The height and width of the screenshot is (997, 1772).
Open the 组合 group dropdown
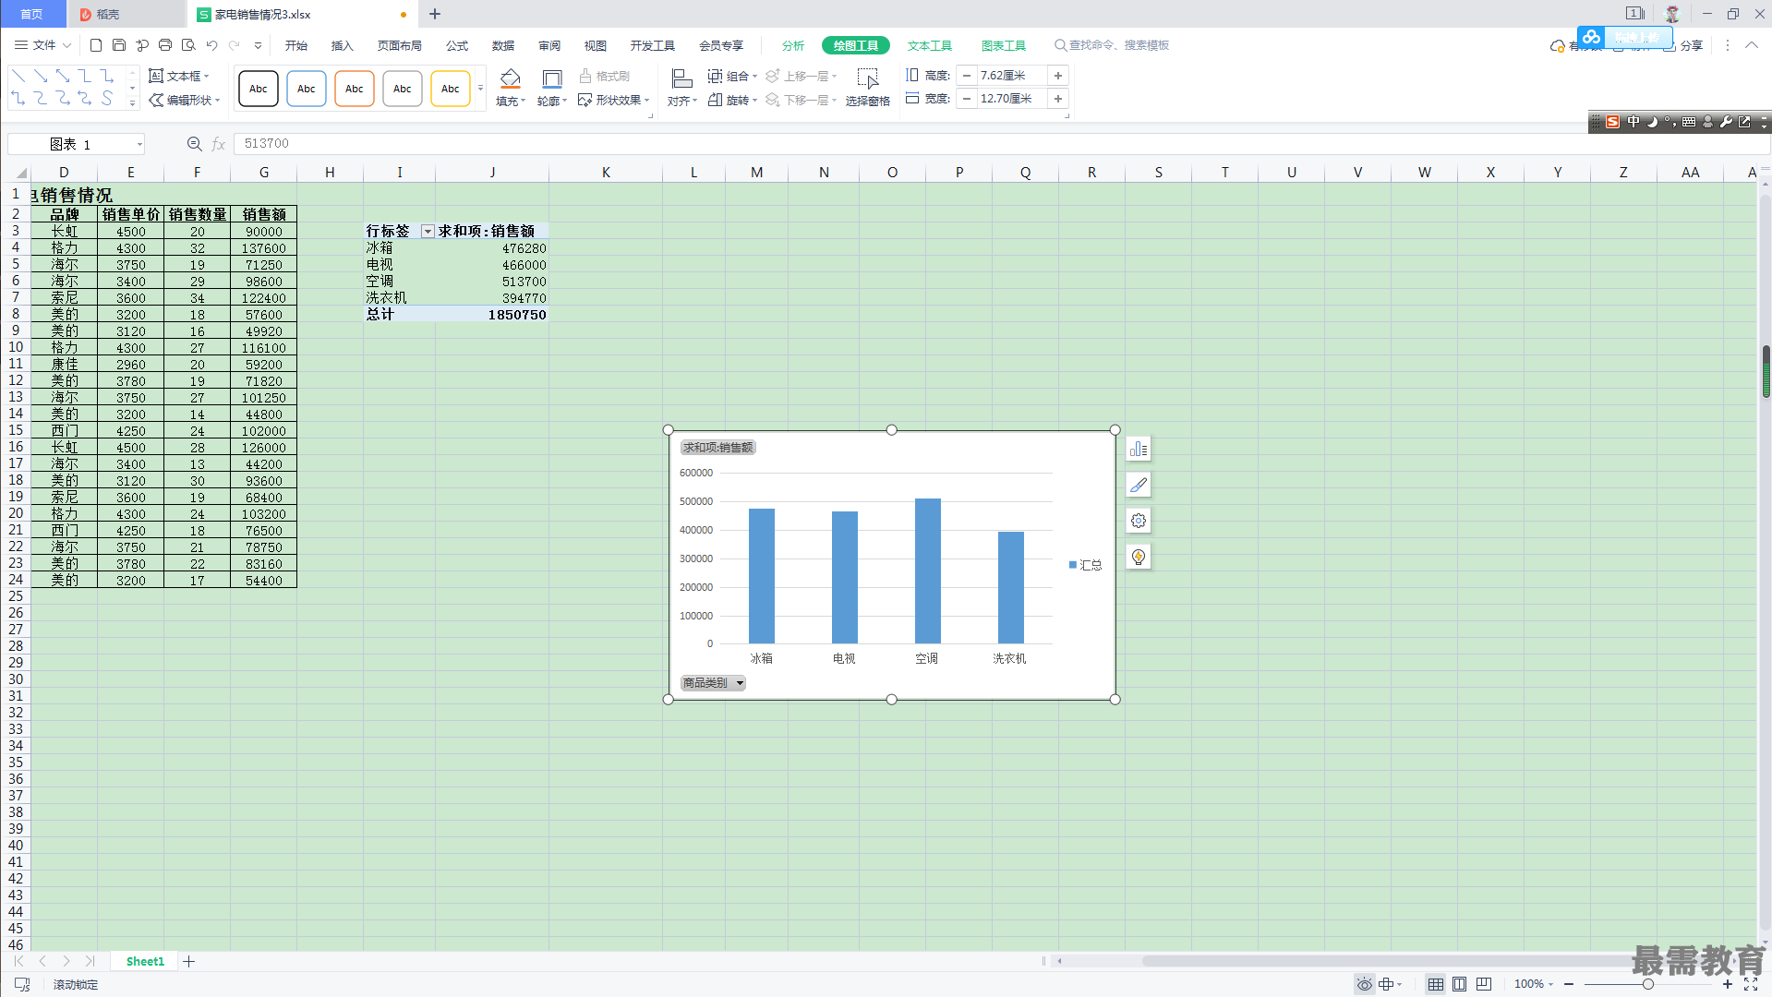tap(732, 76)
